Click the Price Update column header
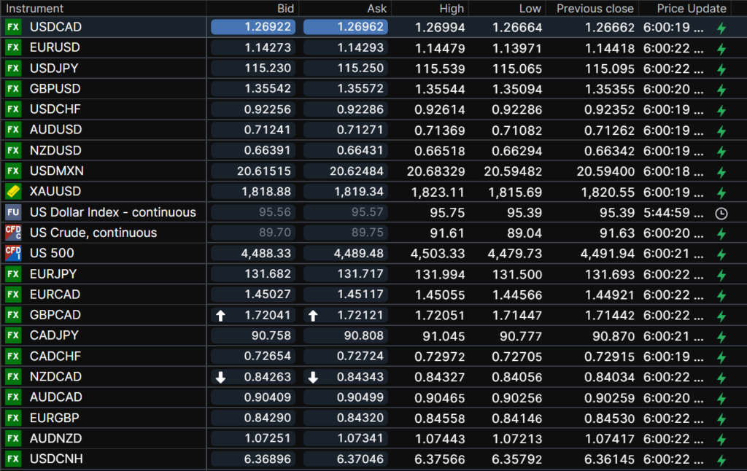 pos(691,9)
